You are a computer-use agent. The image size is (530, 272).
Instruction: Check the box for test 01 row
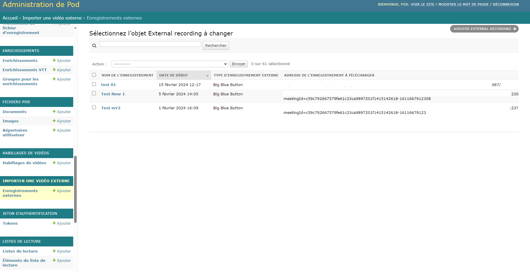pyautogui.click(x=94, y=84)
